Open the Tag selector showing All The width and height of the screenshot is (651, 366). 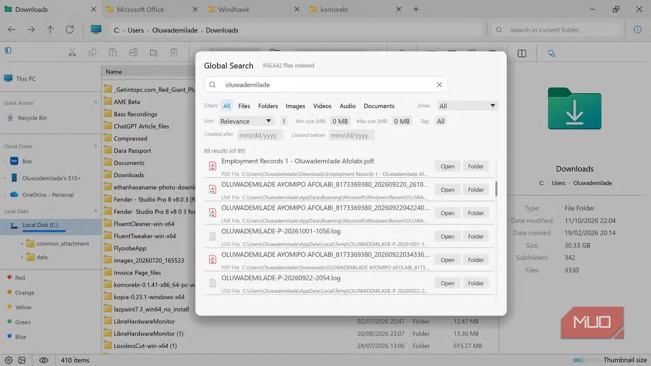[x=441, y=121]
